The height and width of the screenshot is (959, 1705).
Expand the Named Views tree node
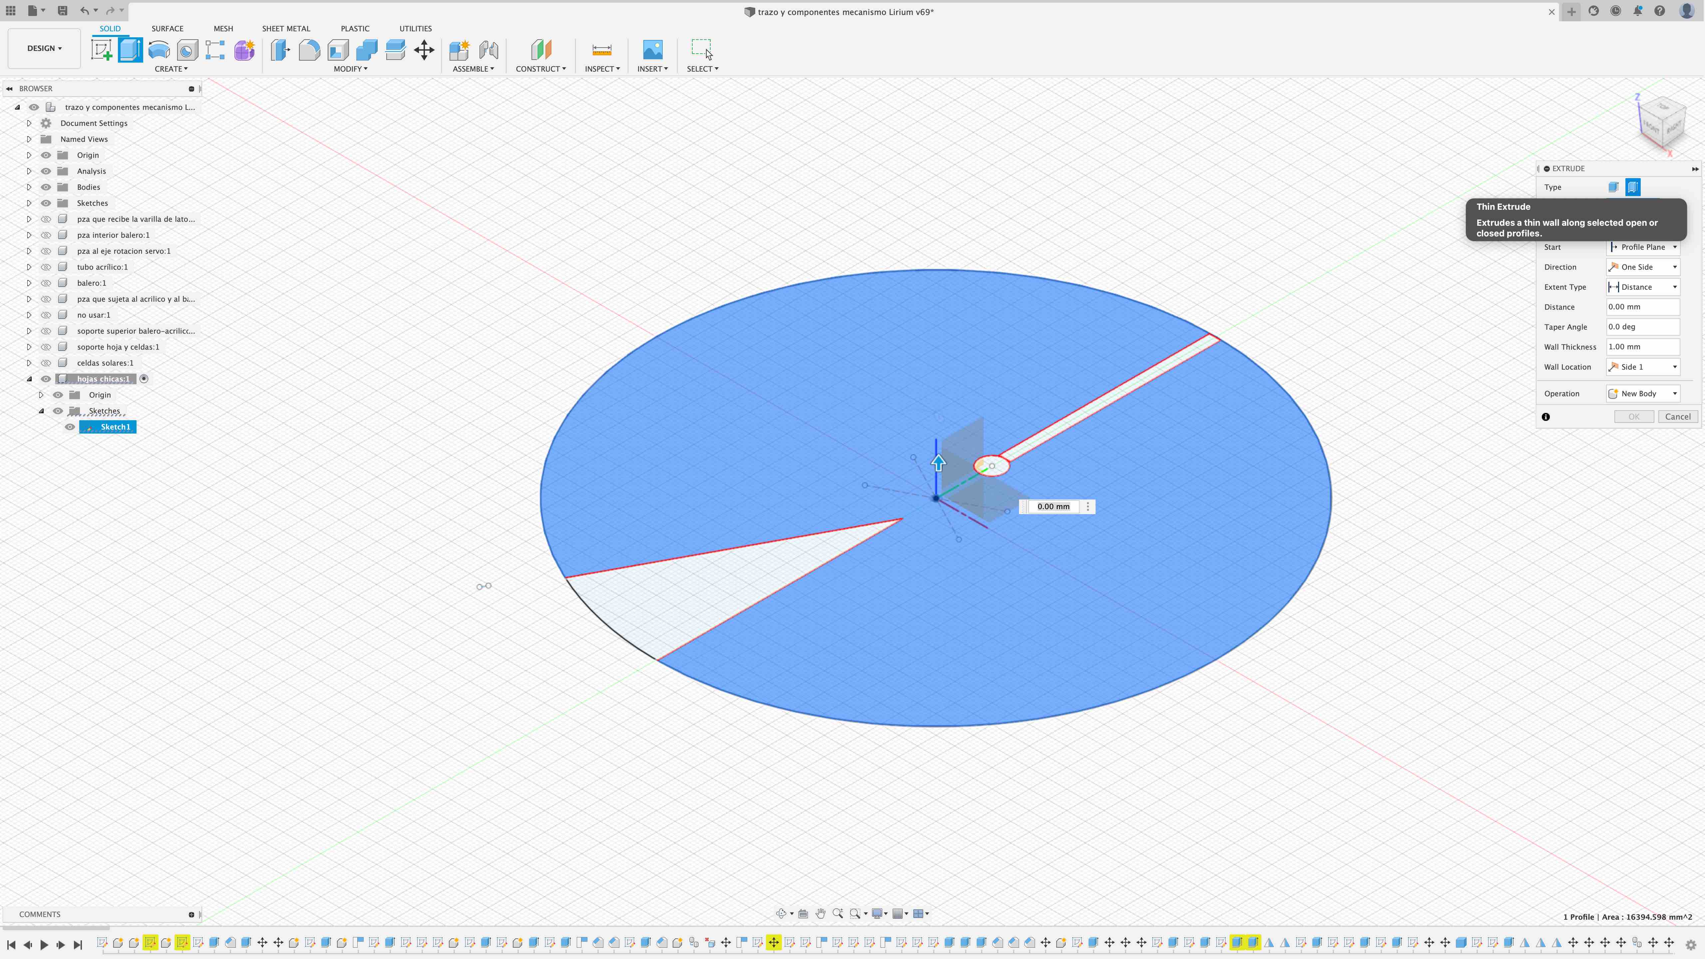coord(29,139)
